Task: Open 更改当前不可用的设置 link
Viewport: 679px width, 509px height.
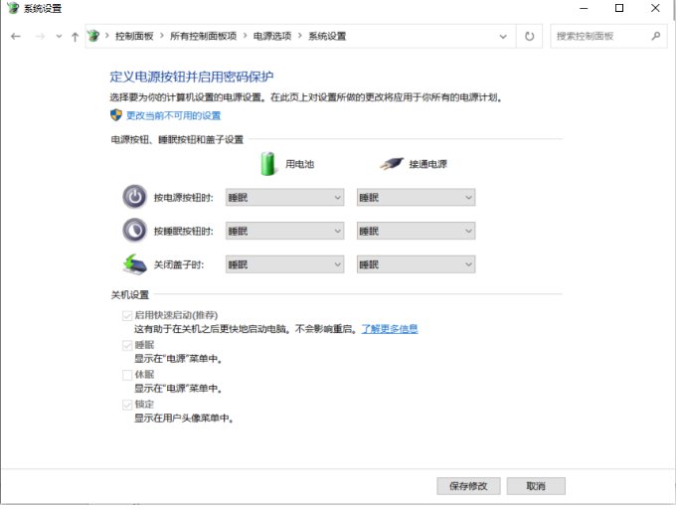Action: point(174,115)
